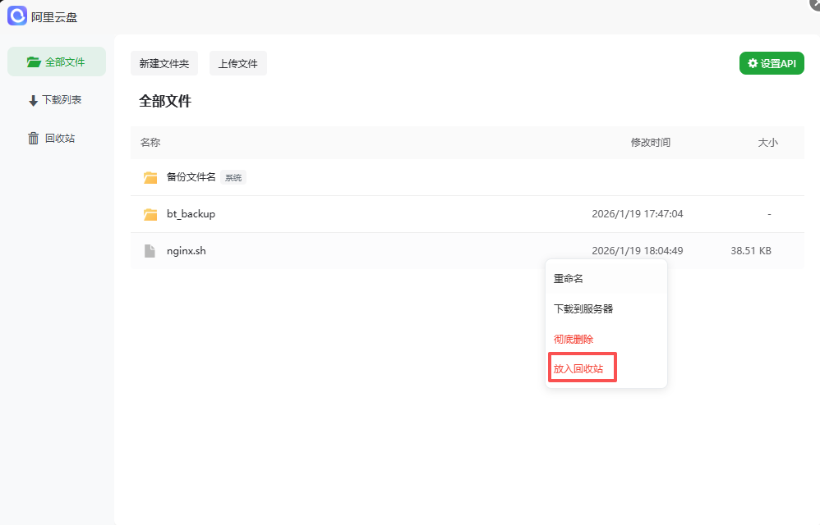Click the gear icon on the 设置API button

pos(751,62)
